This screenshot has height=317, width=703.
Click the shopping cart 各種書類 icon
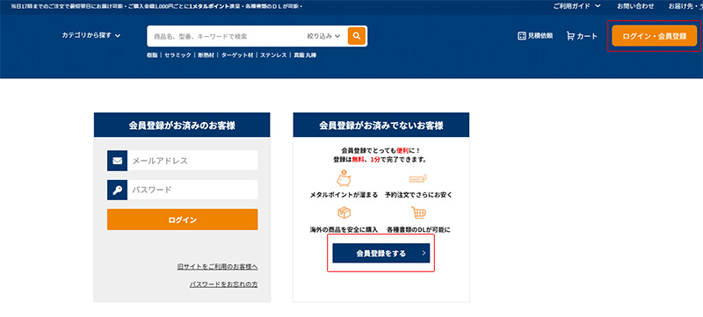pos(418,213)
